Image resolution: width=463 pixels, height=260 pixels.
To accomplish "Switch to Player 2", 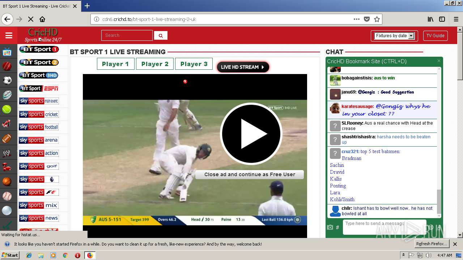I will (x=155, y=64).
